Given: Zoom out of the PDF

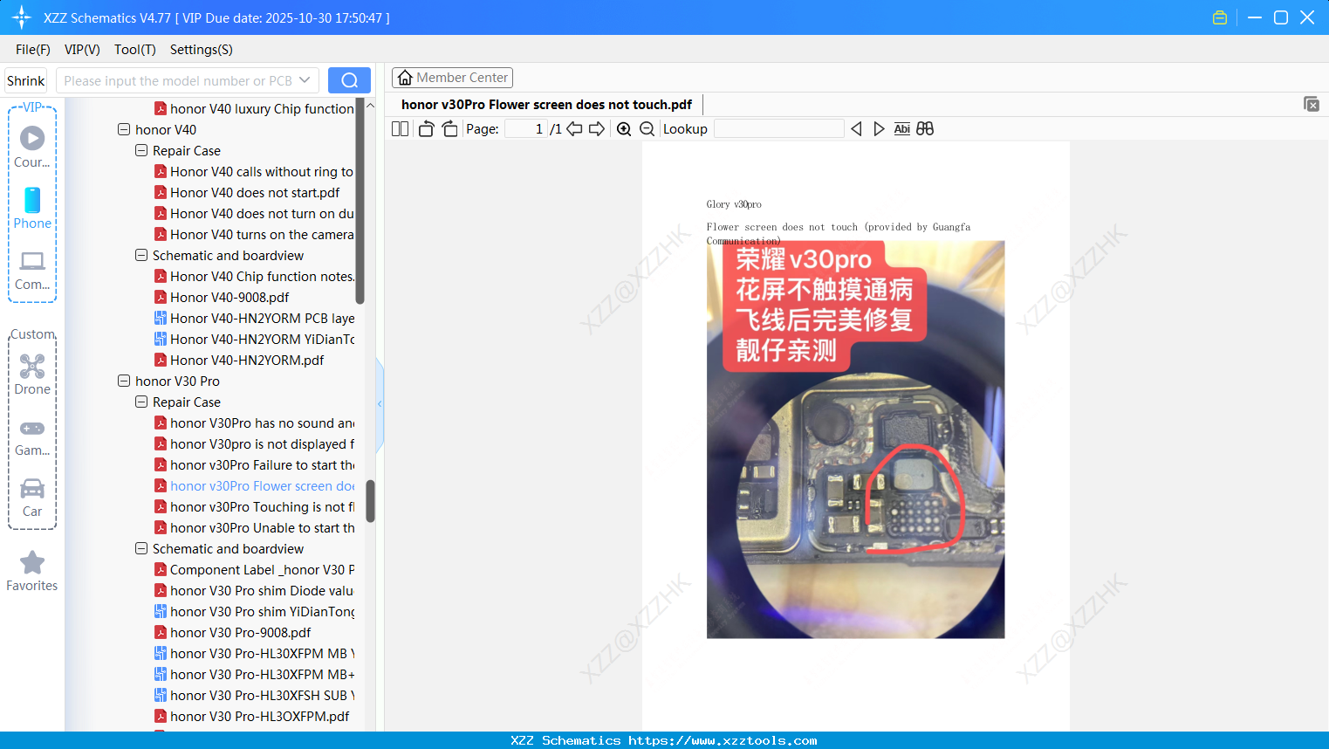Looking at the screenshot, I should click(647, 129).
